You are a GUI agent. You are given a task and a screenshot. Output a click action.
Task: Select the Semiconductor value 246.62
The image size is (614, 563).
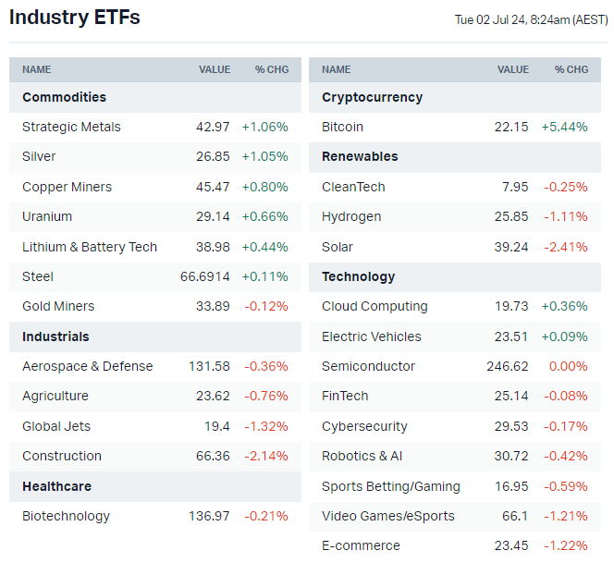coord(508,366)
